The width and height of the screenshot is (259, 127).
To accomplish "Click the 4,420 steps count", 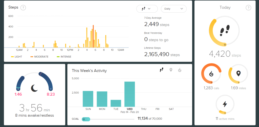I will click(x=225, y=54).
